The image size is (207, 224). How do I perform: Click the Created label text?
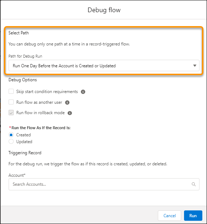[x=23, y=135]
